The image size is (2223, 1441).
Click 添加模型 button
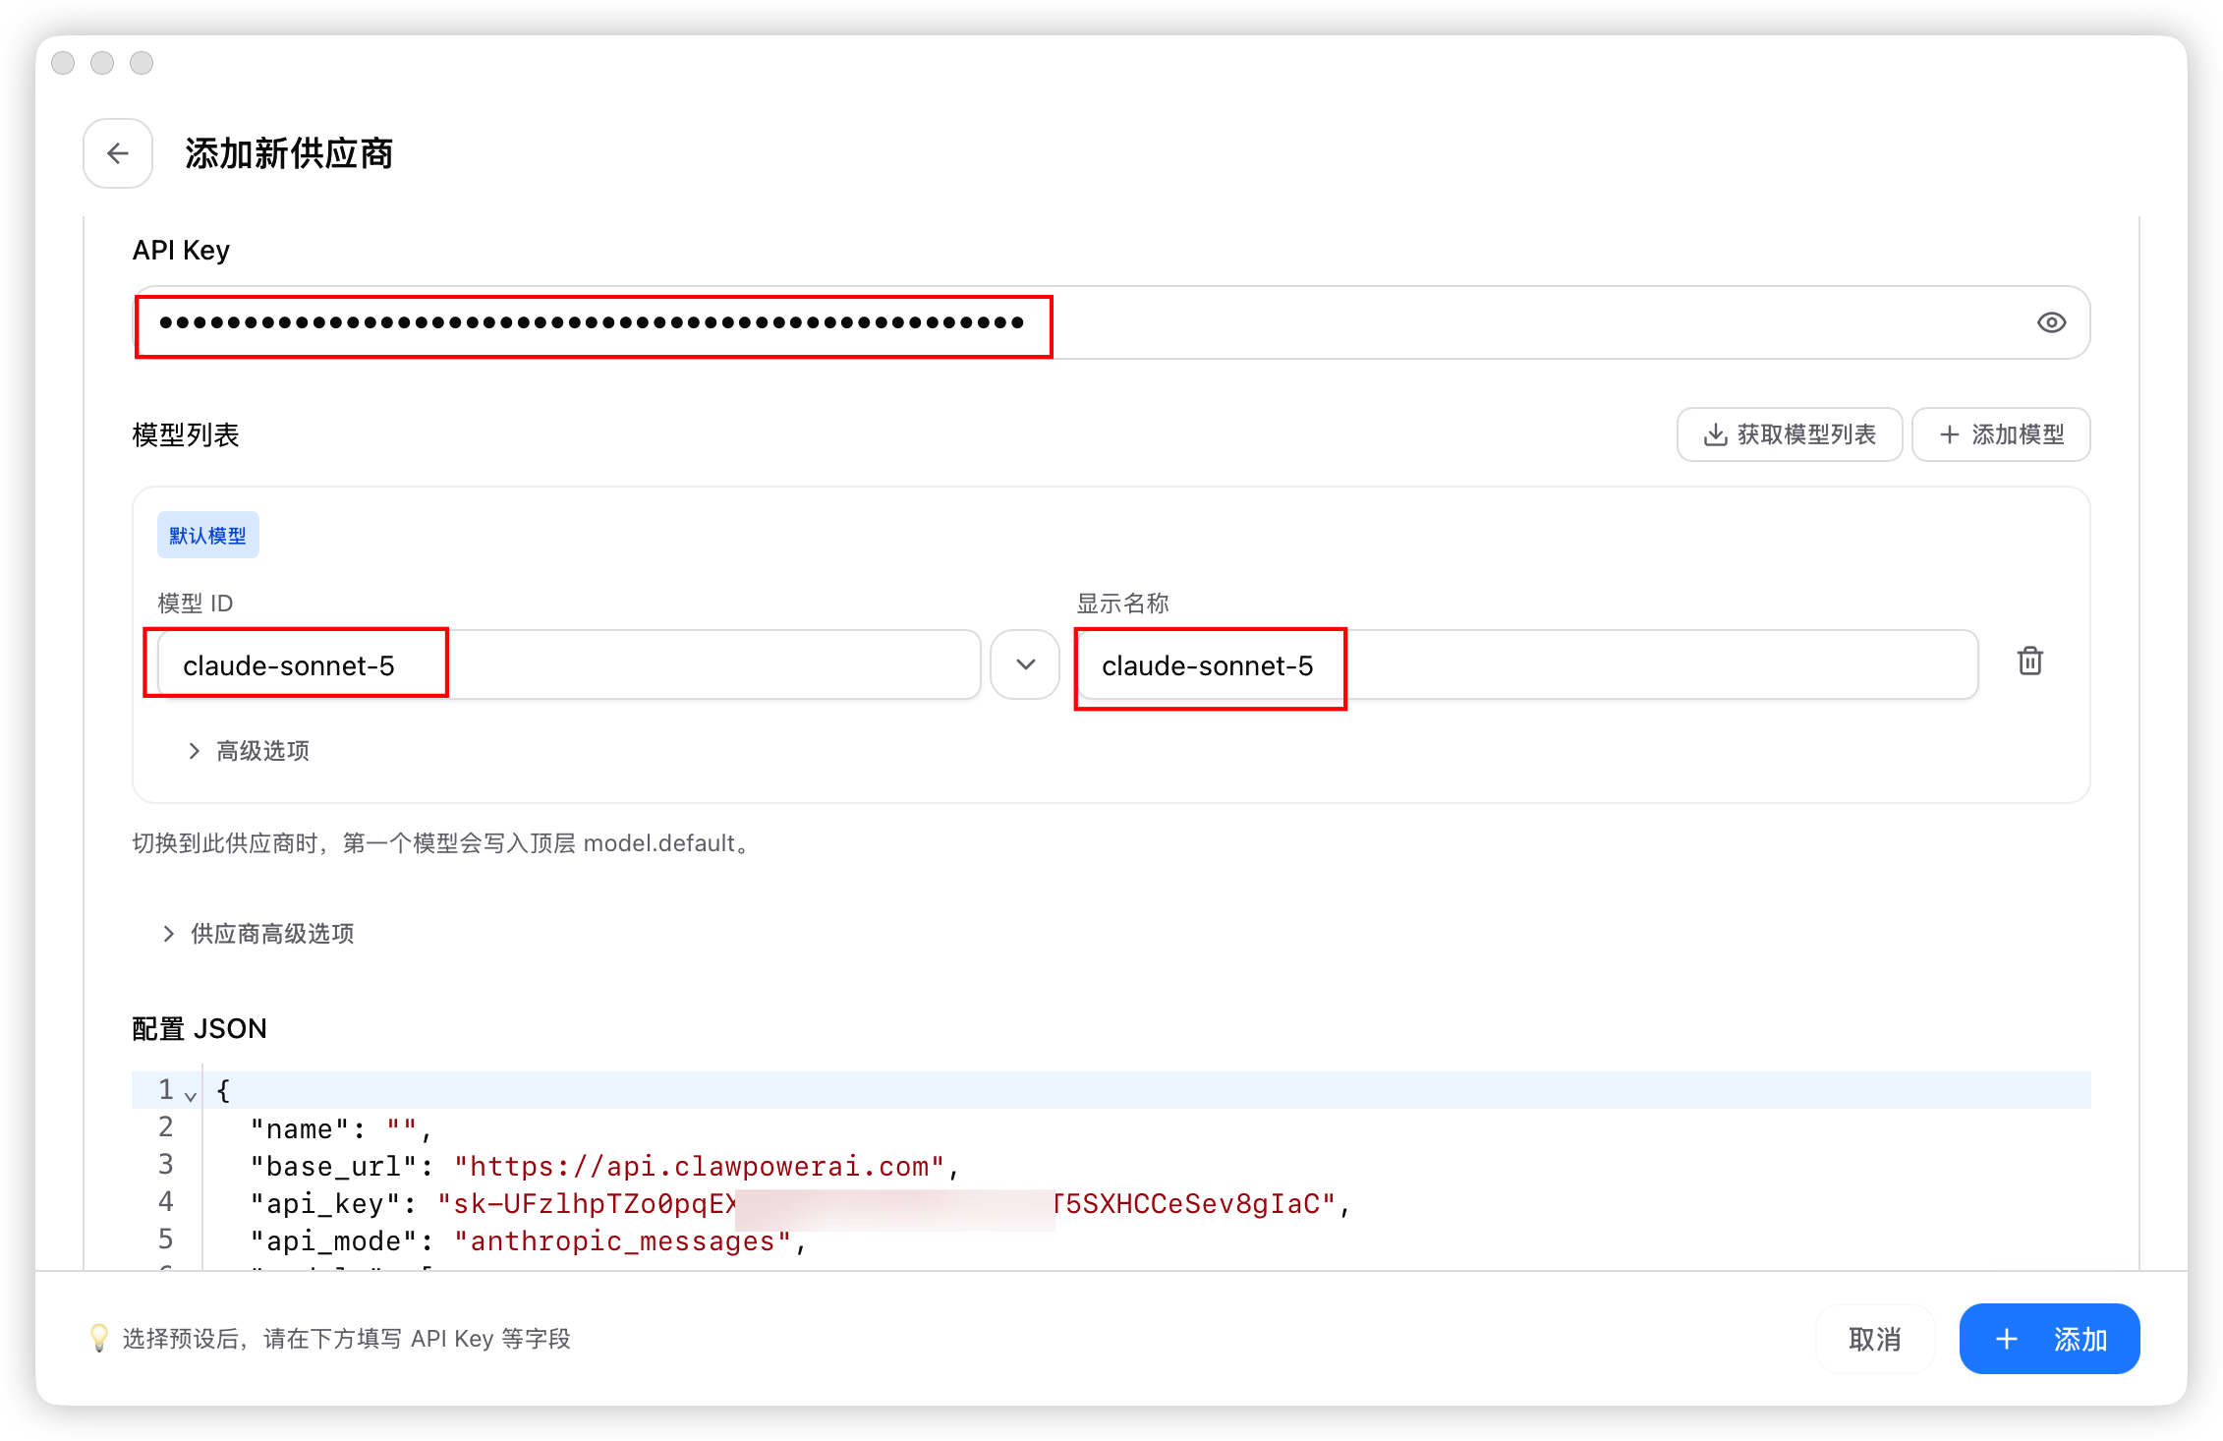2001,434
